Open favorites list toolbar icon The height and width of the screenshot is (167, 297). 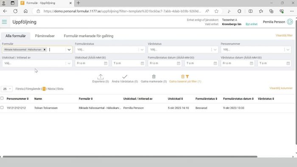coord(261,11)
